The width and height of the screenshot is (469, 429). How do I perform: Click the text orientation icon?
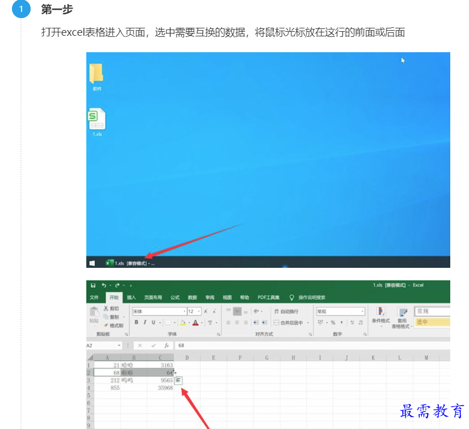pyautogui.click(x=256, y=311)
